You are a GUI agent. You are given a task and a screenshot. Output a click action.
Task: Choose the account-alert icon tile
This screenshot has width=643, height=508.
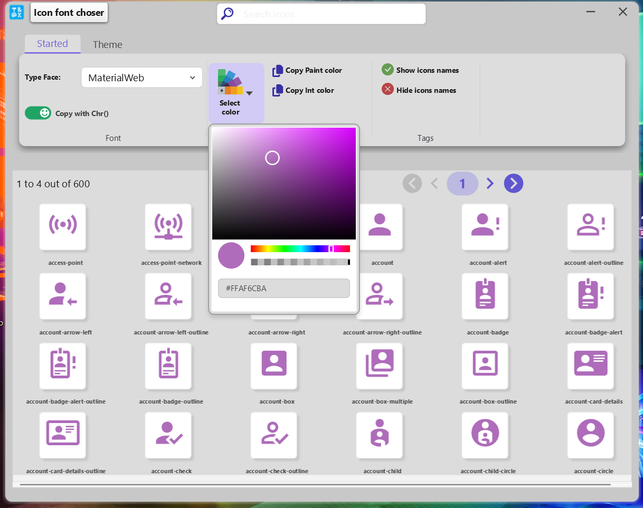pyautogui.click(x=485, y=227)
